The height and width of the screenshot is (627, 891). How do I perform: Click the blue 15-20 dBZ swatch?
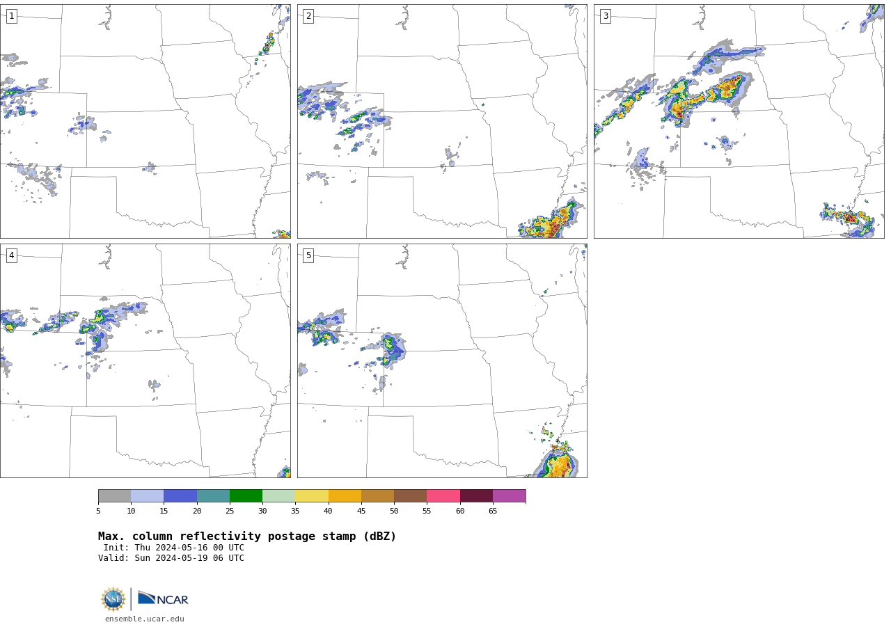point(180,496)
